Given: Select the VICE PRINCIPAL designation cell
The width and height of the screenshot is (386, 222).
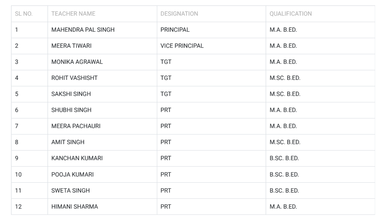Looking at the screenshot, I should pyautogui.click(x=182, y=46).
